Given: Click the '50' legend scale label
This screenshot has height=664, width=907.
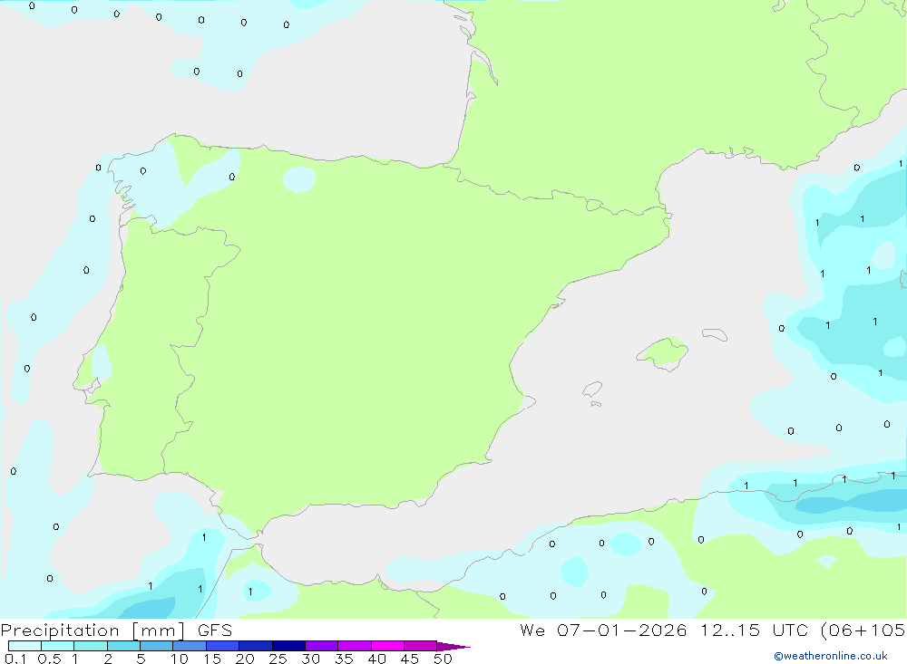Looking at the screenshot, I should [x=443, y=659].
